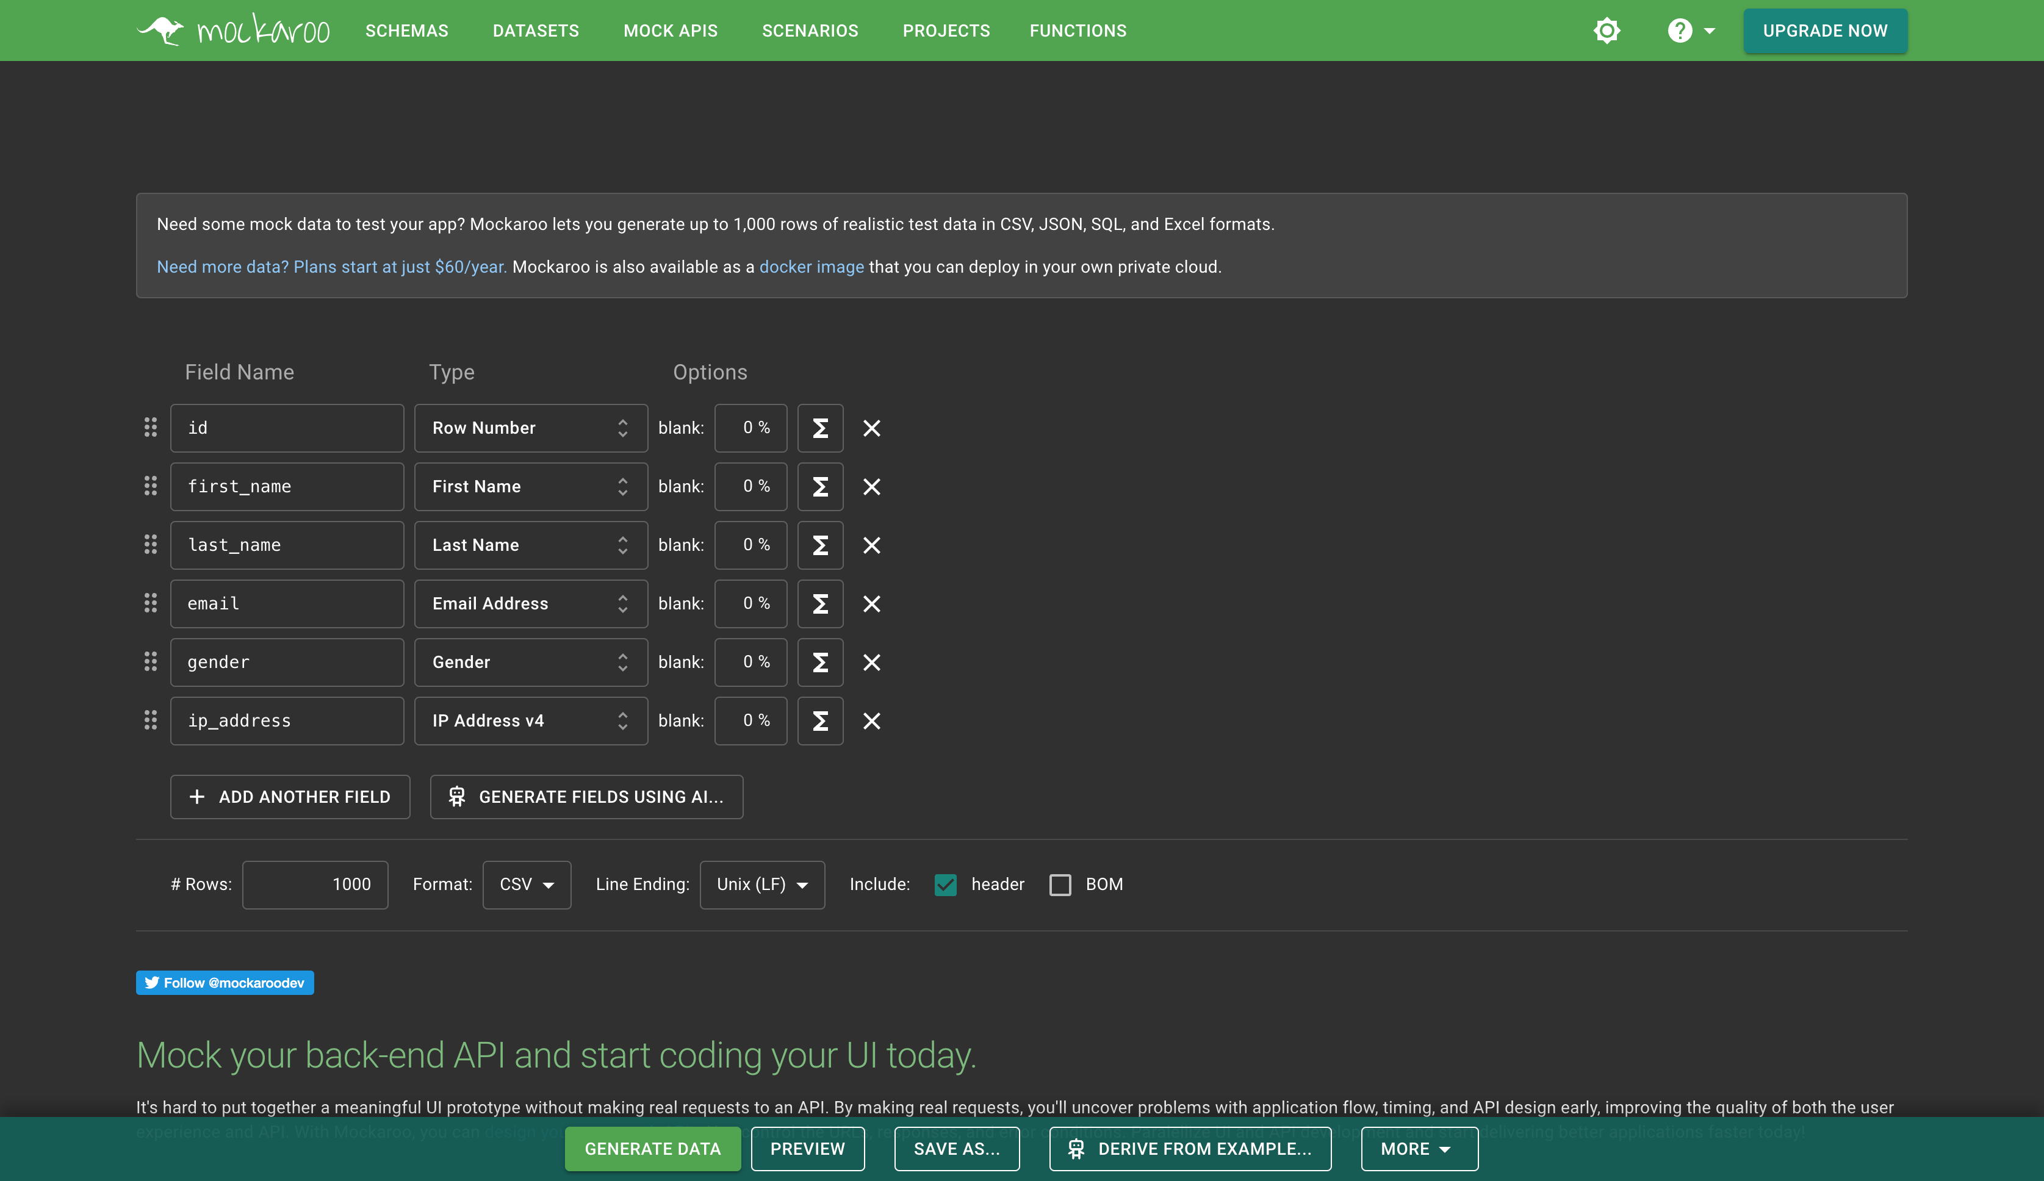This screenshot has width=2044, height=1181.
Task: Click the Twitter Follow @mockaroodev badge
Action: (225, 982)
